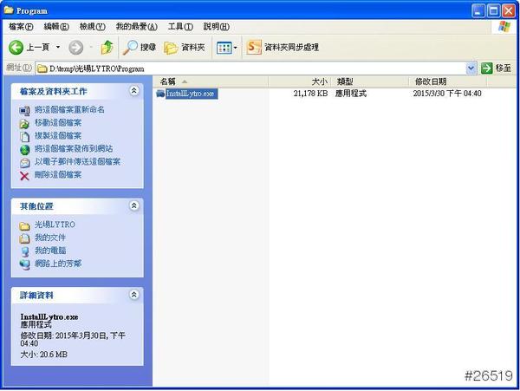Open the 檔案(F) menu
The height and width of the screenshot is (391, 520).
coord(21,27)
